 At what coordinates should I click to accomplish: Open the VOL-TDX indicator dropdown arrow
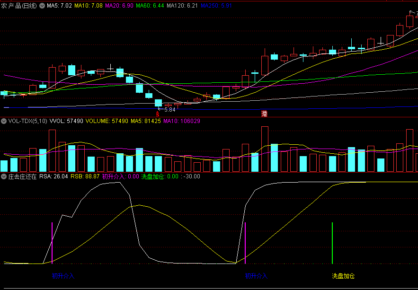click(4, 121)
